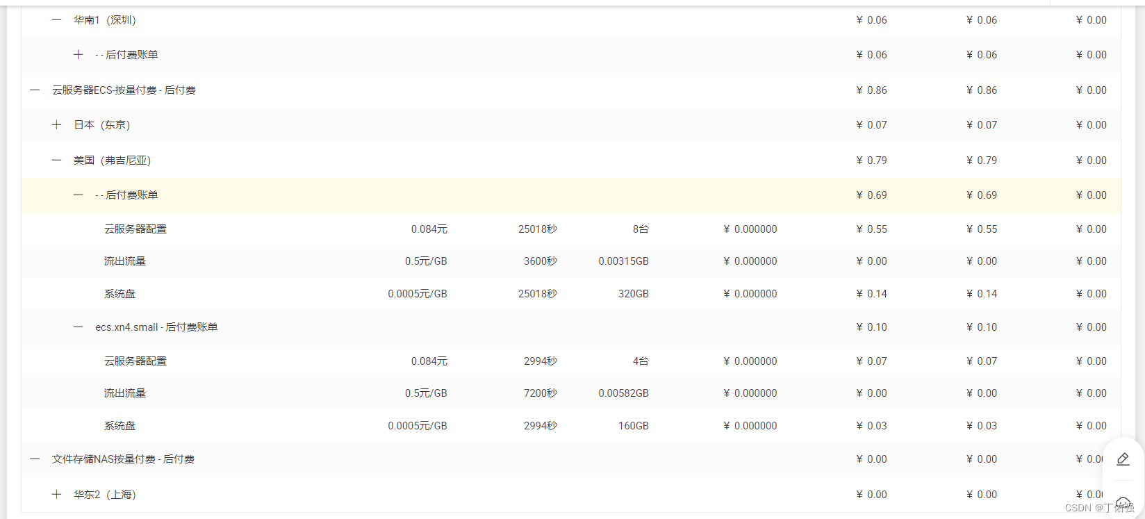
Task: Click first ¥ 0.03 amount in 160GB row
Action: pos(871,426)
